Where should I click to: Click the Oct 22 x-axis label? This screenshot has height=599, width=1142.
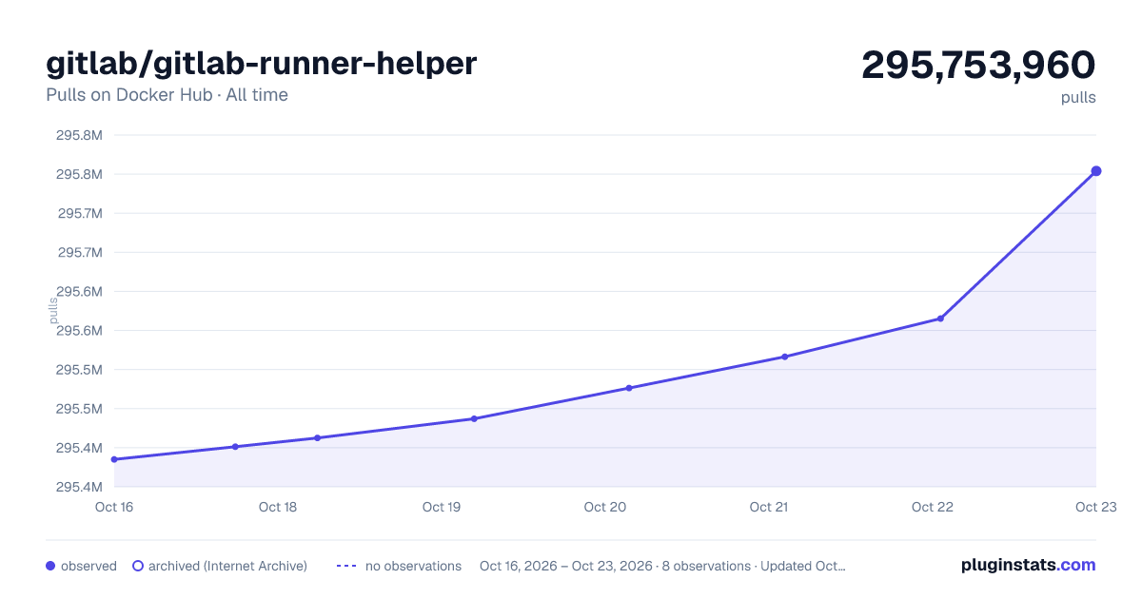click(x=933, y=507)
